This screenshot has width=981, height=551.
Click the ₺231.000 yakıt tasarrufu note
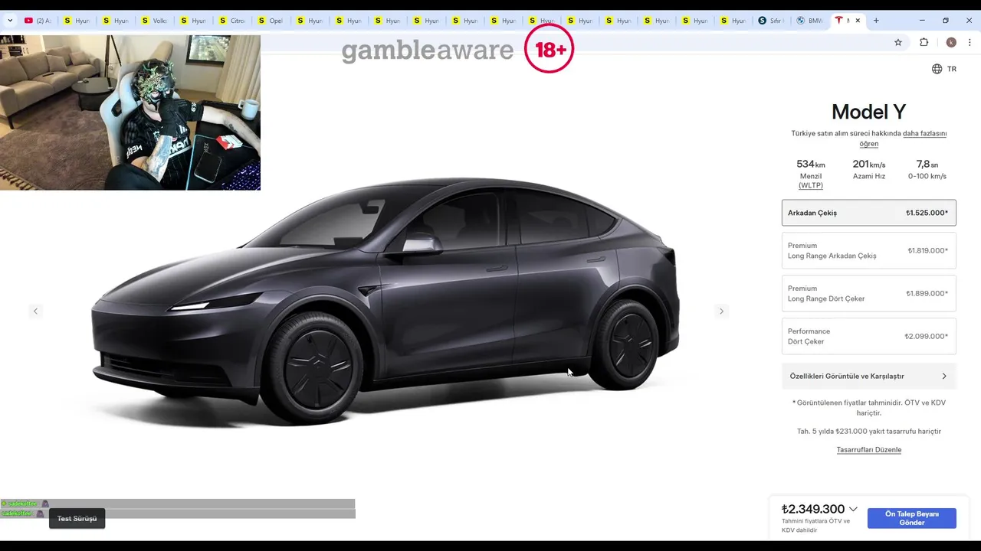[x=869, y=431]
